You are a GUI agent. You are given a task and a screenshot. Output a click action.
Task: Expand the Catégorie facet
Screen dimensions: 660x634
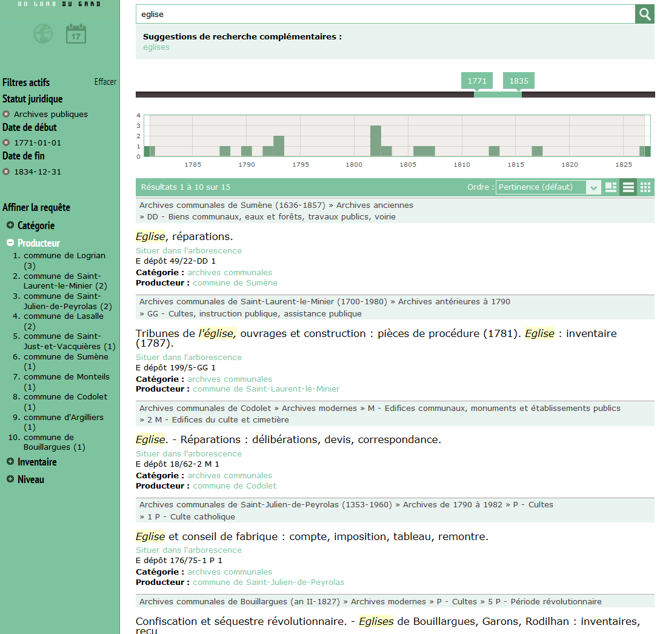tap(10, 225)
